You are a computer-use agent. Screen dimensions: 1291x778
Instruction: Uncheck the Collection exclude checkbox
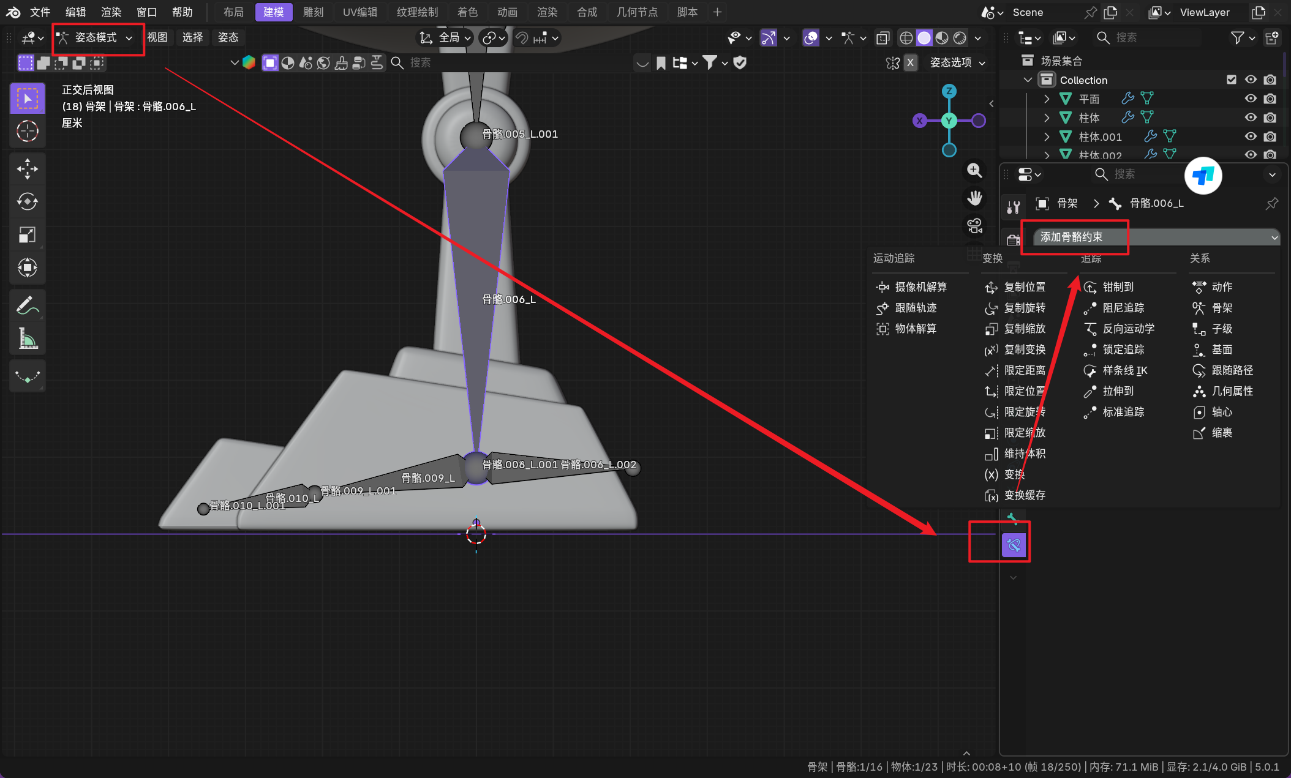[x=1231, y=80]
